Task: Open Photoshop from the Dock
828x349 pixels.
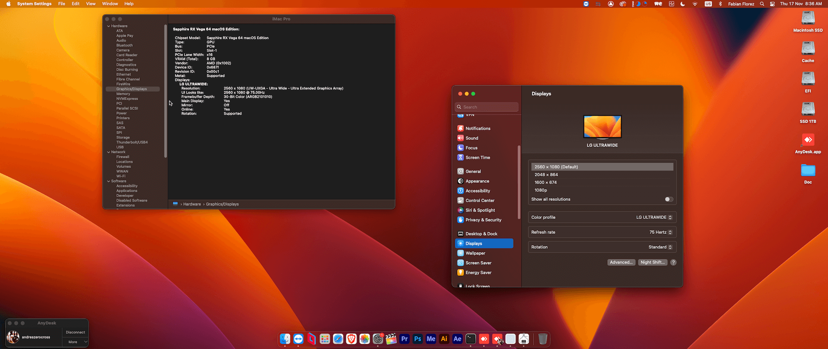Action: coord(417,339)
